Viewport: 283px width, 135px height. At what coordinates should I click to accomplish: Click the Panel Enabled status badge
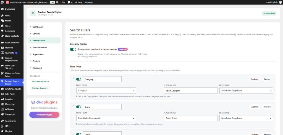[269, 13]
